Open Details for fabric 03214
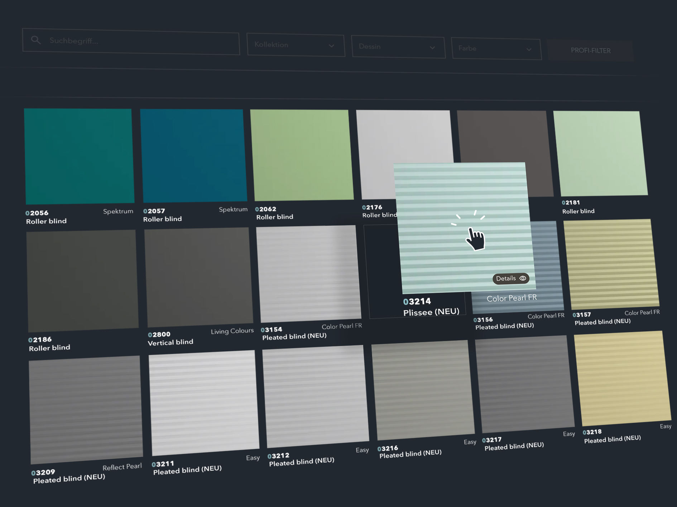The image size is (677, 507). tap(510, 278)
